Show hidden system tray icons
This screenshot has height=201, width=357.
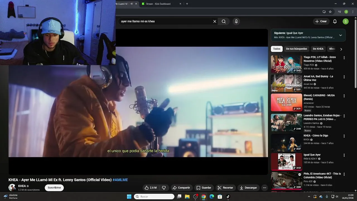click(x=309, y=197)
